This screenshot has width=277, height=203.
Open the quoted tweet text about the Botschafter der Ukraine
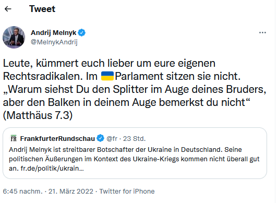point(134,159)
